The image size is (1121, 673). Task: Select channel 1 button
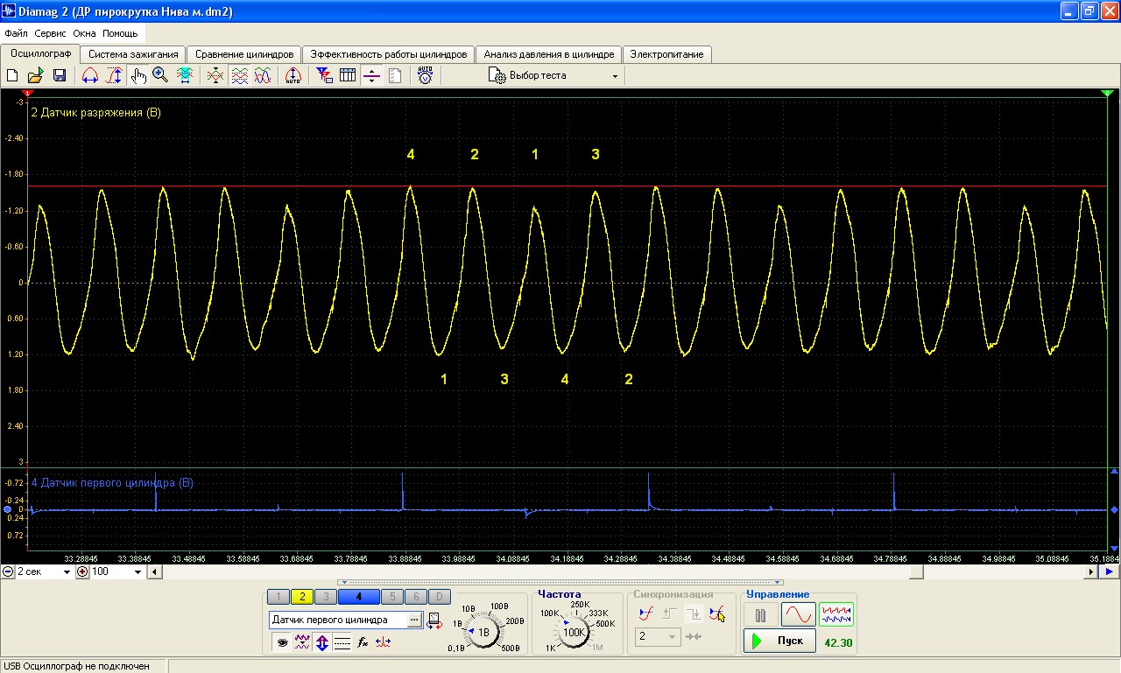278,597
